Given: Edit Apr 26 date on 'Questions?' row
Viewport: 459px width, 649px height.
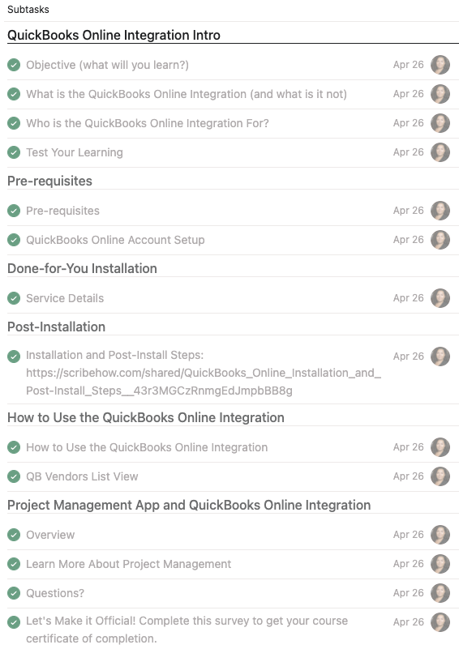Looking at the screenshot, I should (409, 593).
